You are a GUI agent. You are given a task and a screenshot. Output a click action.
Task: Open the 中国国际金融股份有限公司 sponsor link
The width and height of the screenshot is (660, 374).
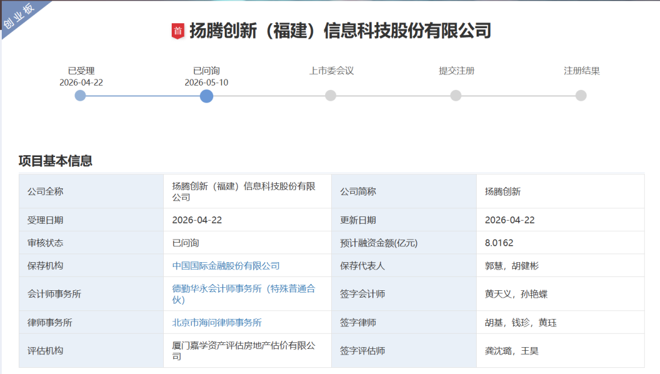226,266
